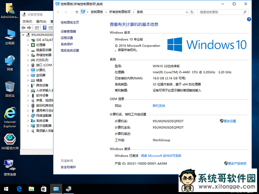Click the product ID 00331-10000-00001-AA594 text
This screenshot has width=259, height=194.
(147, 164)
